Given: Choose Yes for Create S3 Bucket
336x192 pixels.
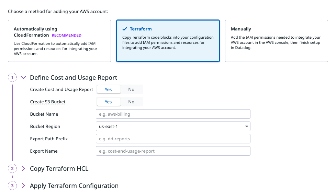Looking at the screenshot, I should 108,102.
